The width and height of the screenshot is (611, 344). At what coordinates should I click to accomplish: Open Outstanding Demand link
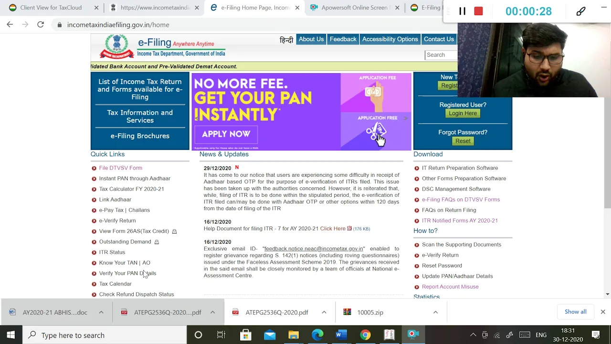point(125,241)
